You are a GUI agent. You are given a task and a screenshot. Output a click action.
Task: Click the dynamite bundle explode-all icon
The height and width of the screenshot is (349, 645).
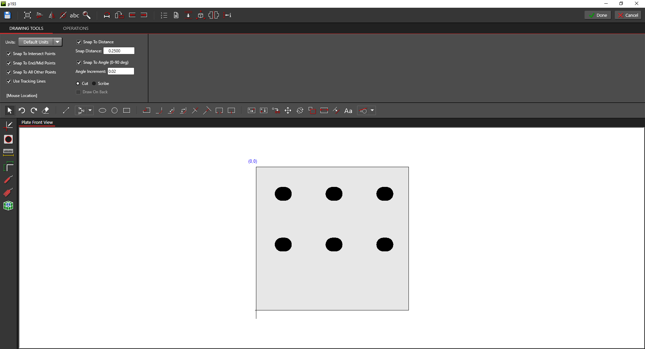(8, 192)
